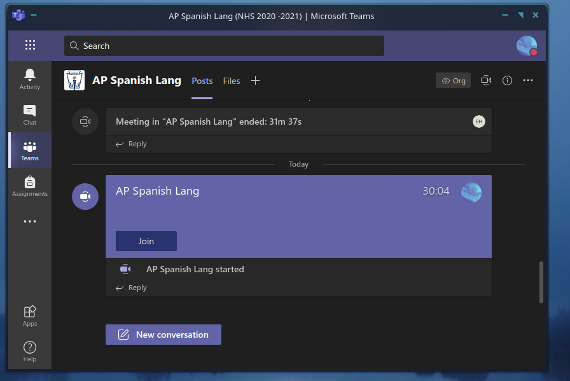Screen dimensions: 570x381
Task: Click the Today date divider label
Action: (x=298, y=164)
